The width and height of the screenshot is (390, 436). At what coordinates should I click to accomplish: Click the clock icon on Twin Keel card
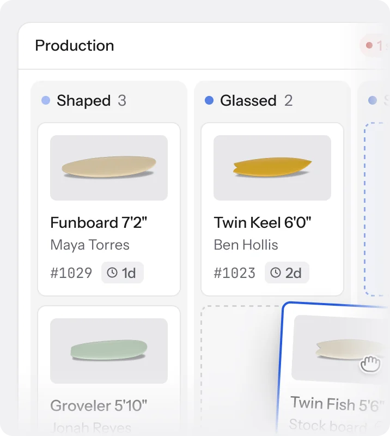(x=276, y=272)
